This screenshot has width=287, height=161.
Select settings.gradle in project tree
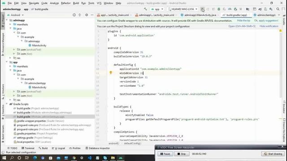(x=34, y=138)
